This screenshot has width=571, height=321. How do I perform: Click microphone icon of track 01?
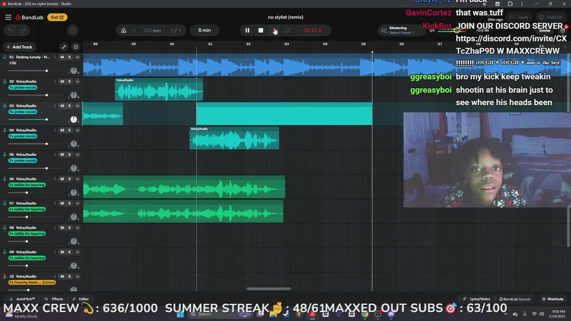pyautogui.click(x=5, y=57)
